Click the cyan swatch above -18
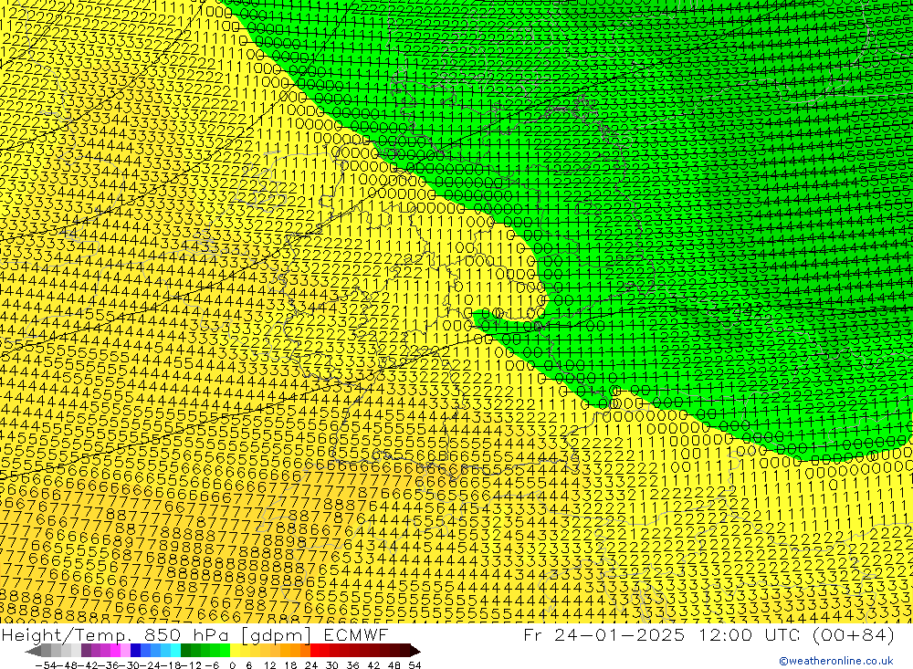The width and height of the screenshot is (913, 669). pos(175,651)
